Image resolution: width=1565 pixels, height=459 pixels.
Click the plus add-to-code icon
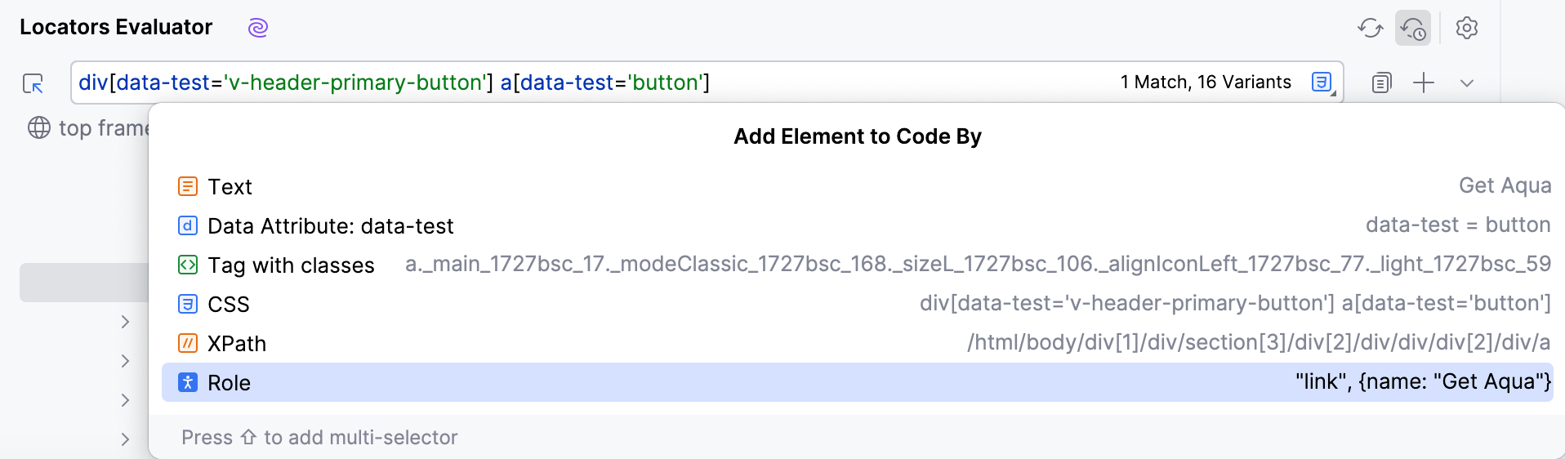coord(1424,82)
